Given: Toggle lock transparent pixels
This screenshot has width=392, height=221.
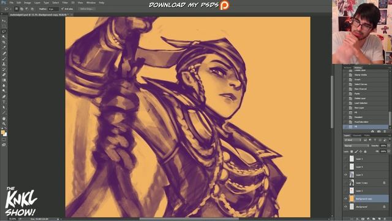Looking at the screenshot, I should click(352, 152).
